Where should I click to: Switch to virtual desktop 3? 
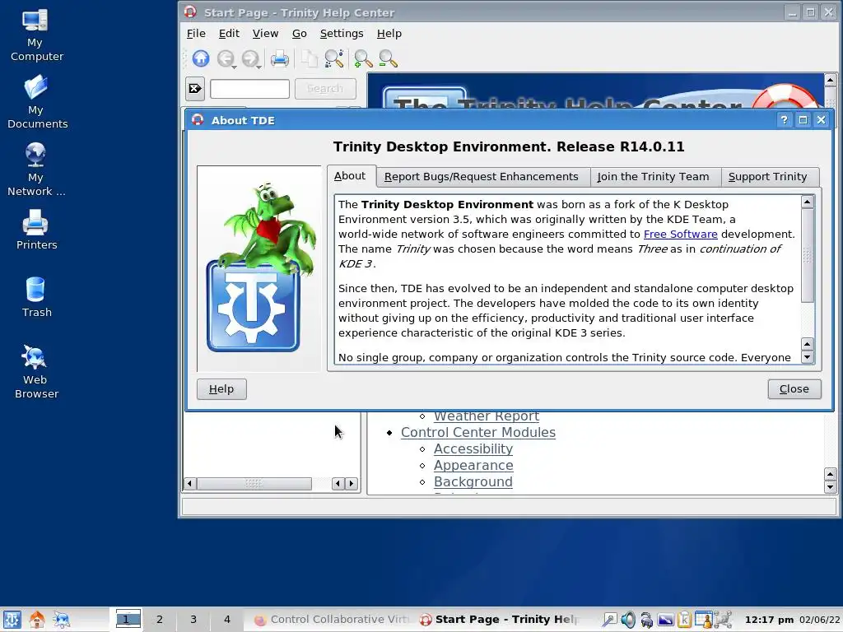coord(193,620)
